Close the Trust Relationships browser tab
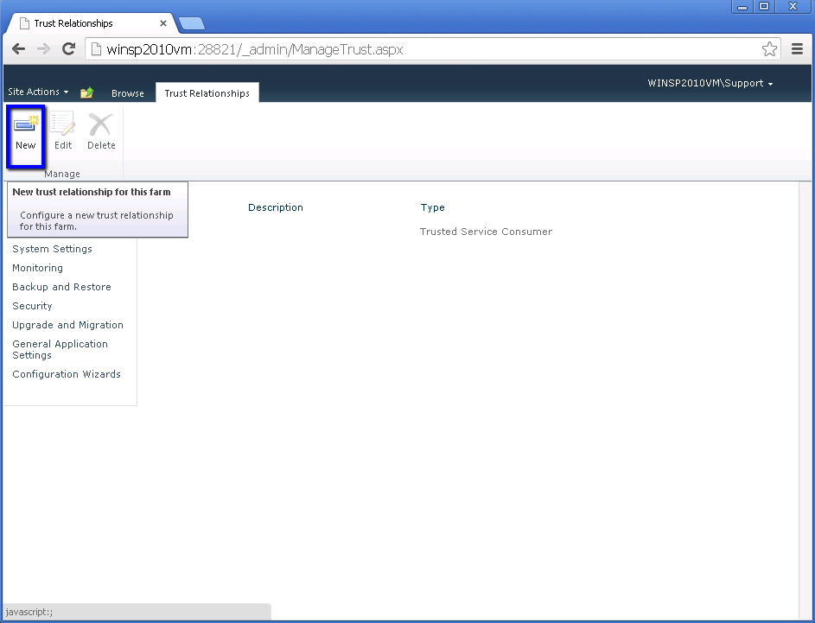The height and width of the screenshot is (623, 815). pyautogui.click(x=163, y=23)
